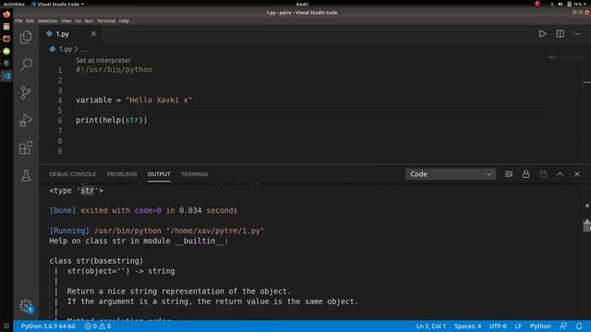The image size is (591, 332).
Task: Click the print(help(str)) line
Action: (112, 120)
